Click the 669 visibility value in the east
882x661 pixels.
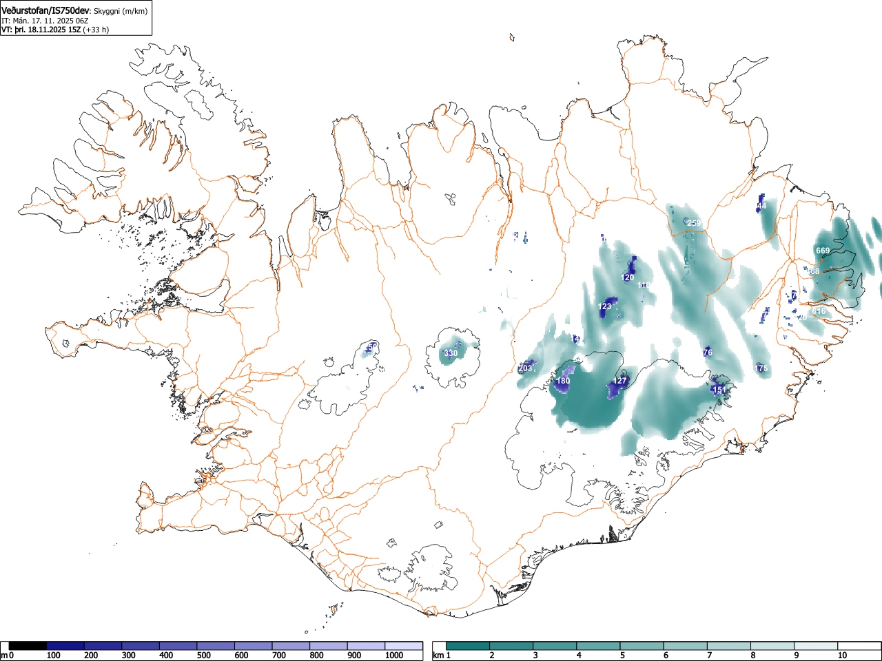[x=823, y=251]
